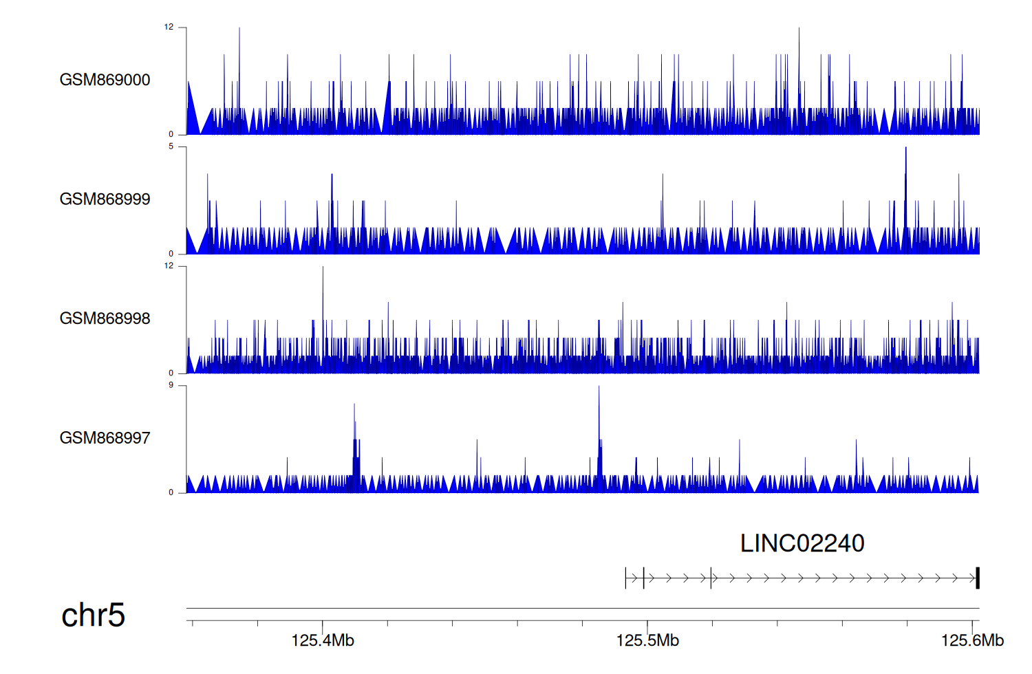
Task: Open the LINC02240 gene name label
Action: coord(802,543)
